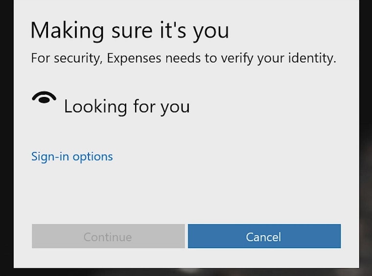Click the "Making sure it's you" heading
The height and width of the screenshot is (276, 372).
click(x=130, y=30)
